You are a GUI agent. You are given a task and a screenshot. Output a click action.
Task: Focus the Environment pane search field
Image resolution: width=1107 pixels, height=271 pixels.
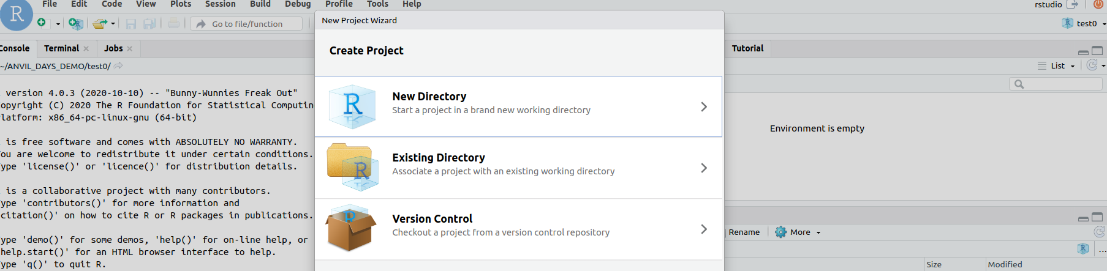(x=1056, y=84)
